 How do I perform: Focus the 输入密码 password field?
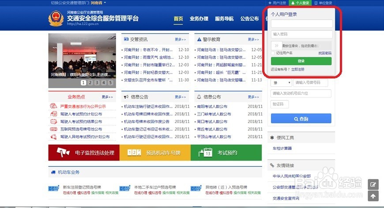pos(302,34)
